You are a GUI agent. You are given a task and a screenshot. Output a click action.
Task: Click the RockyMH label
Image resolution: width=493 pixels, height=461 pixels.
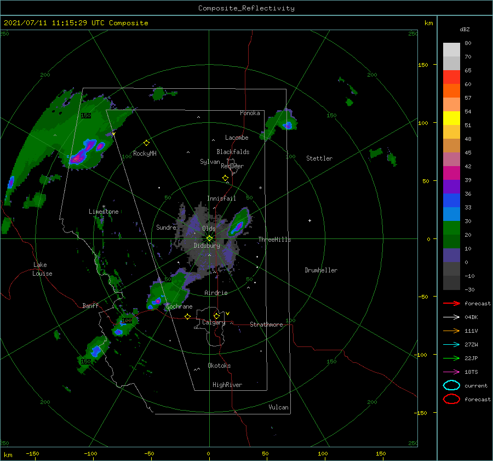tap(145, 153)
